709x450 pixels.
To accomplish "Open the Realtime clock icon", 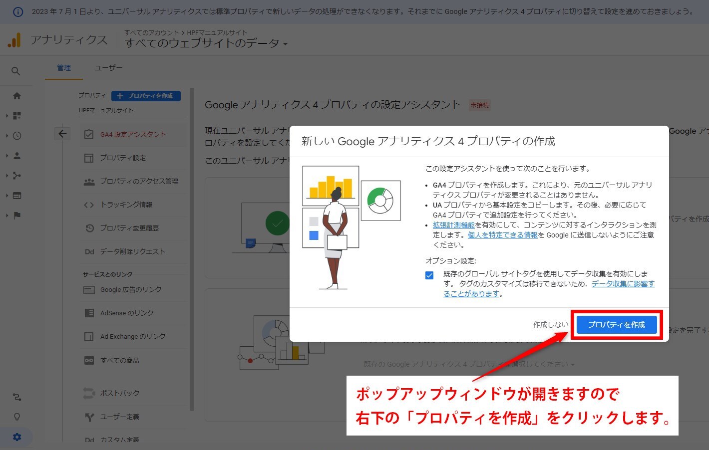I will (17, 136).
